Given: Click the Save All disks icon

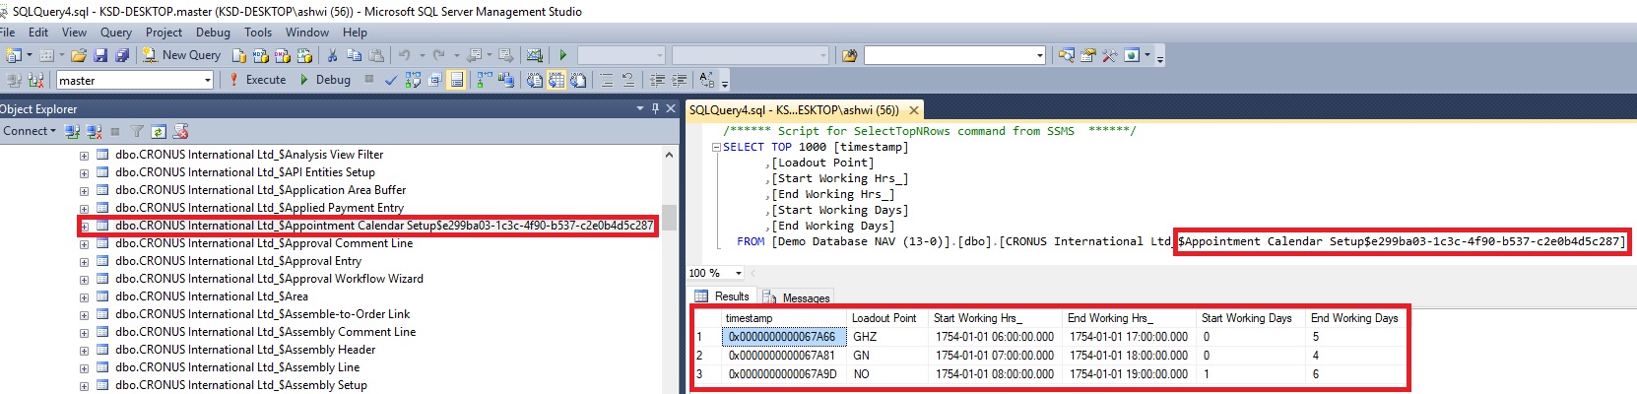Looking at the screenshot, I should pos(122,55).
